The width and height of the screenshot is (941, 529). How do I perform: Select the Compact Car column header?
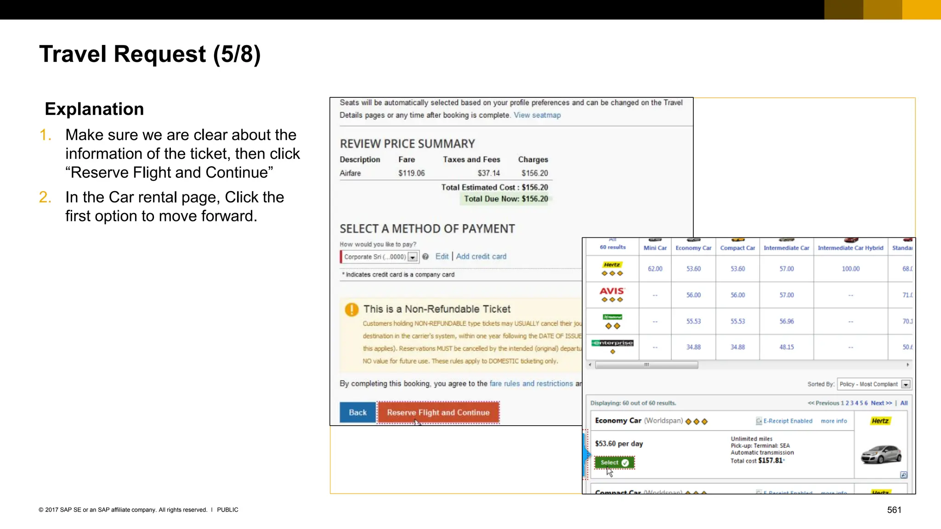tap(737, 248)
